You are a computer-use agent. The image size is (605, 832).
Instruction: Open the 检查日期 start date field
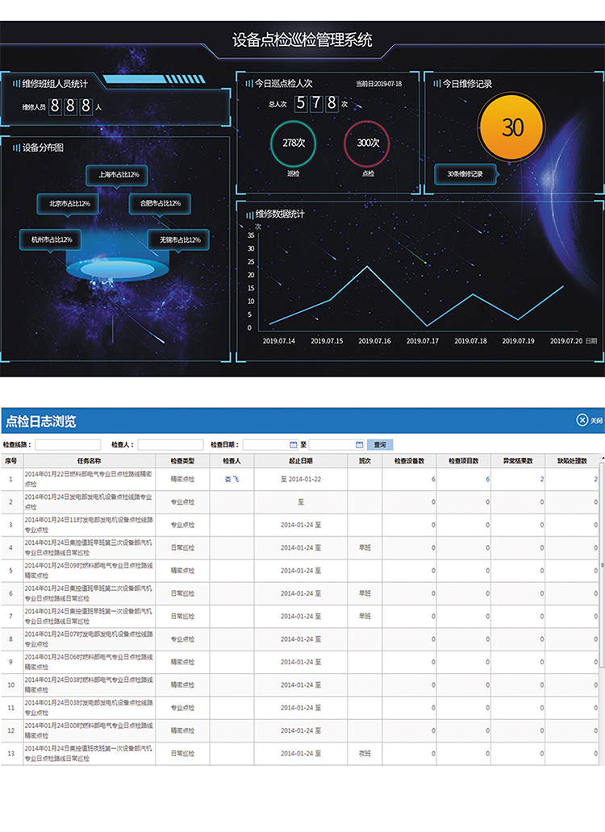[265, 444]
